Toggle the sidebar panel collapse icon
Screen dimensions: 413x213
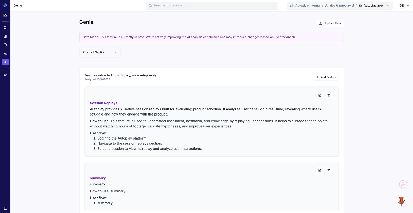5,208
